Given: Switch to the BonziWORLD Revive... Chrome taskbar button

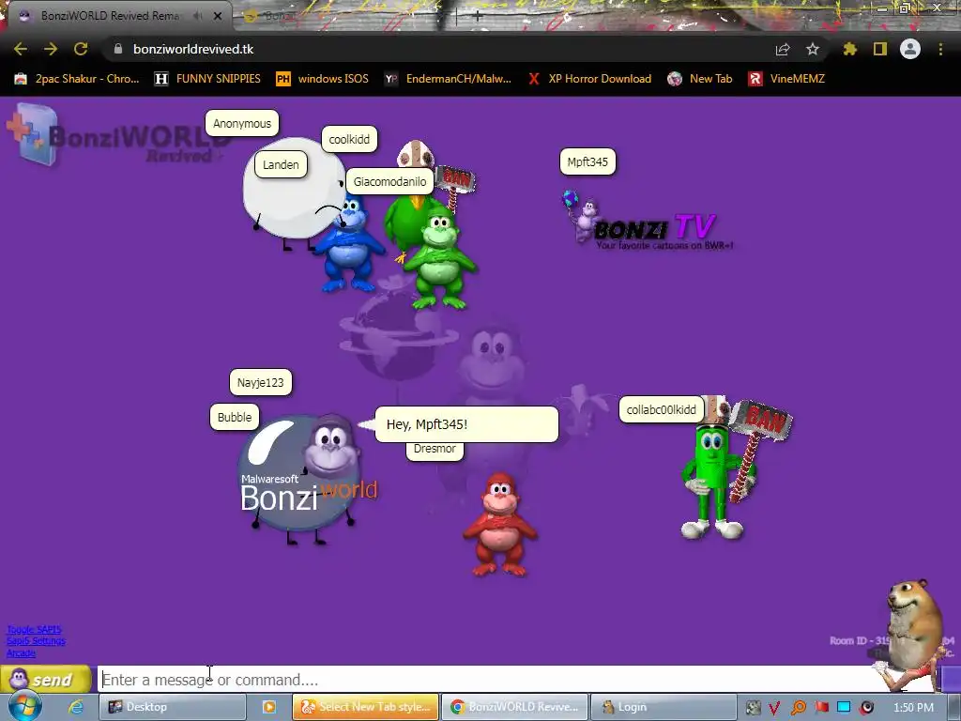Looking at the screenshot, I should [x=515, y=707].
